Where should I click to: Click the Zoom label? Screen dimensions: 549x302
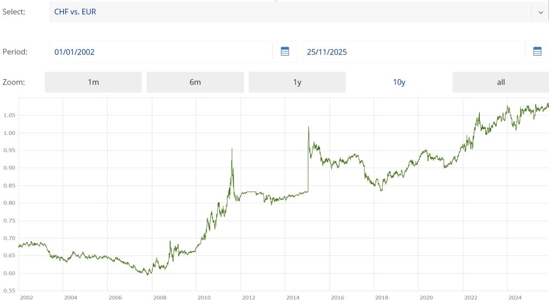click(x=14, y=82)
